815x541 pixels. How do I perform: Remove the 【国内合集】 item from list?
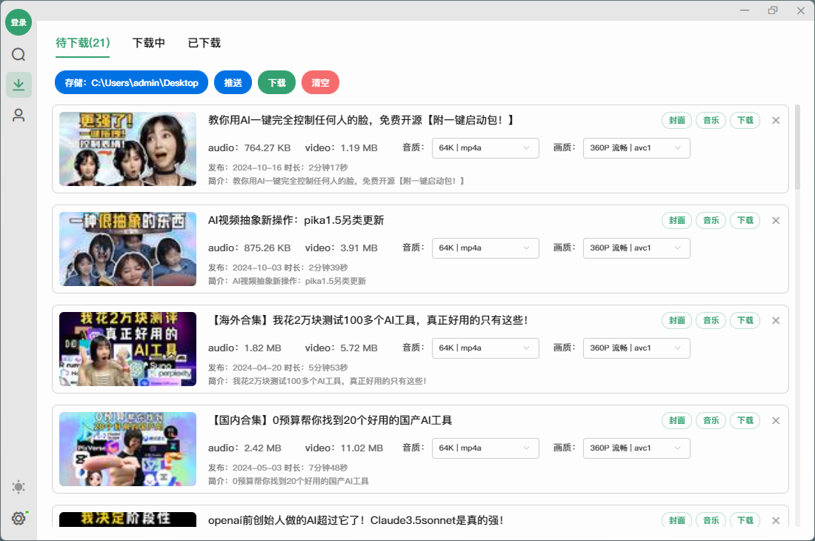coord(776,420)
